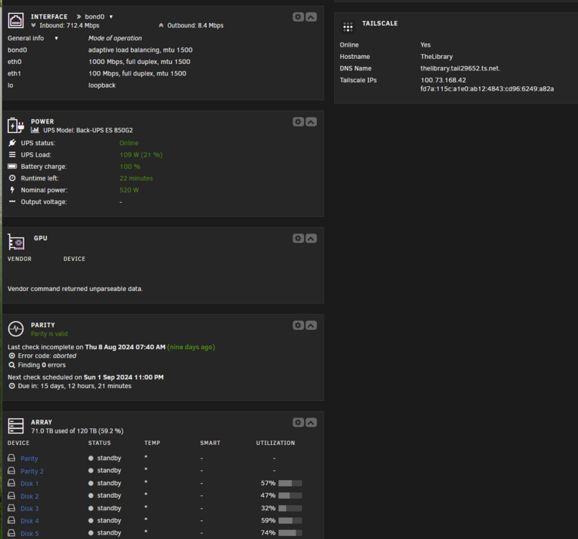This screenshot has width=578, height=539.
Task: Click the UPS model chart icon
Action: [35, 130]
